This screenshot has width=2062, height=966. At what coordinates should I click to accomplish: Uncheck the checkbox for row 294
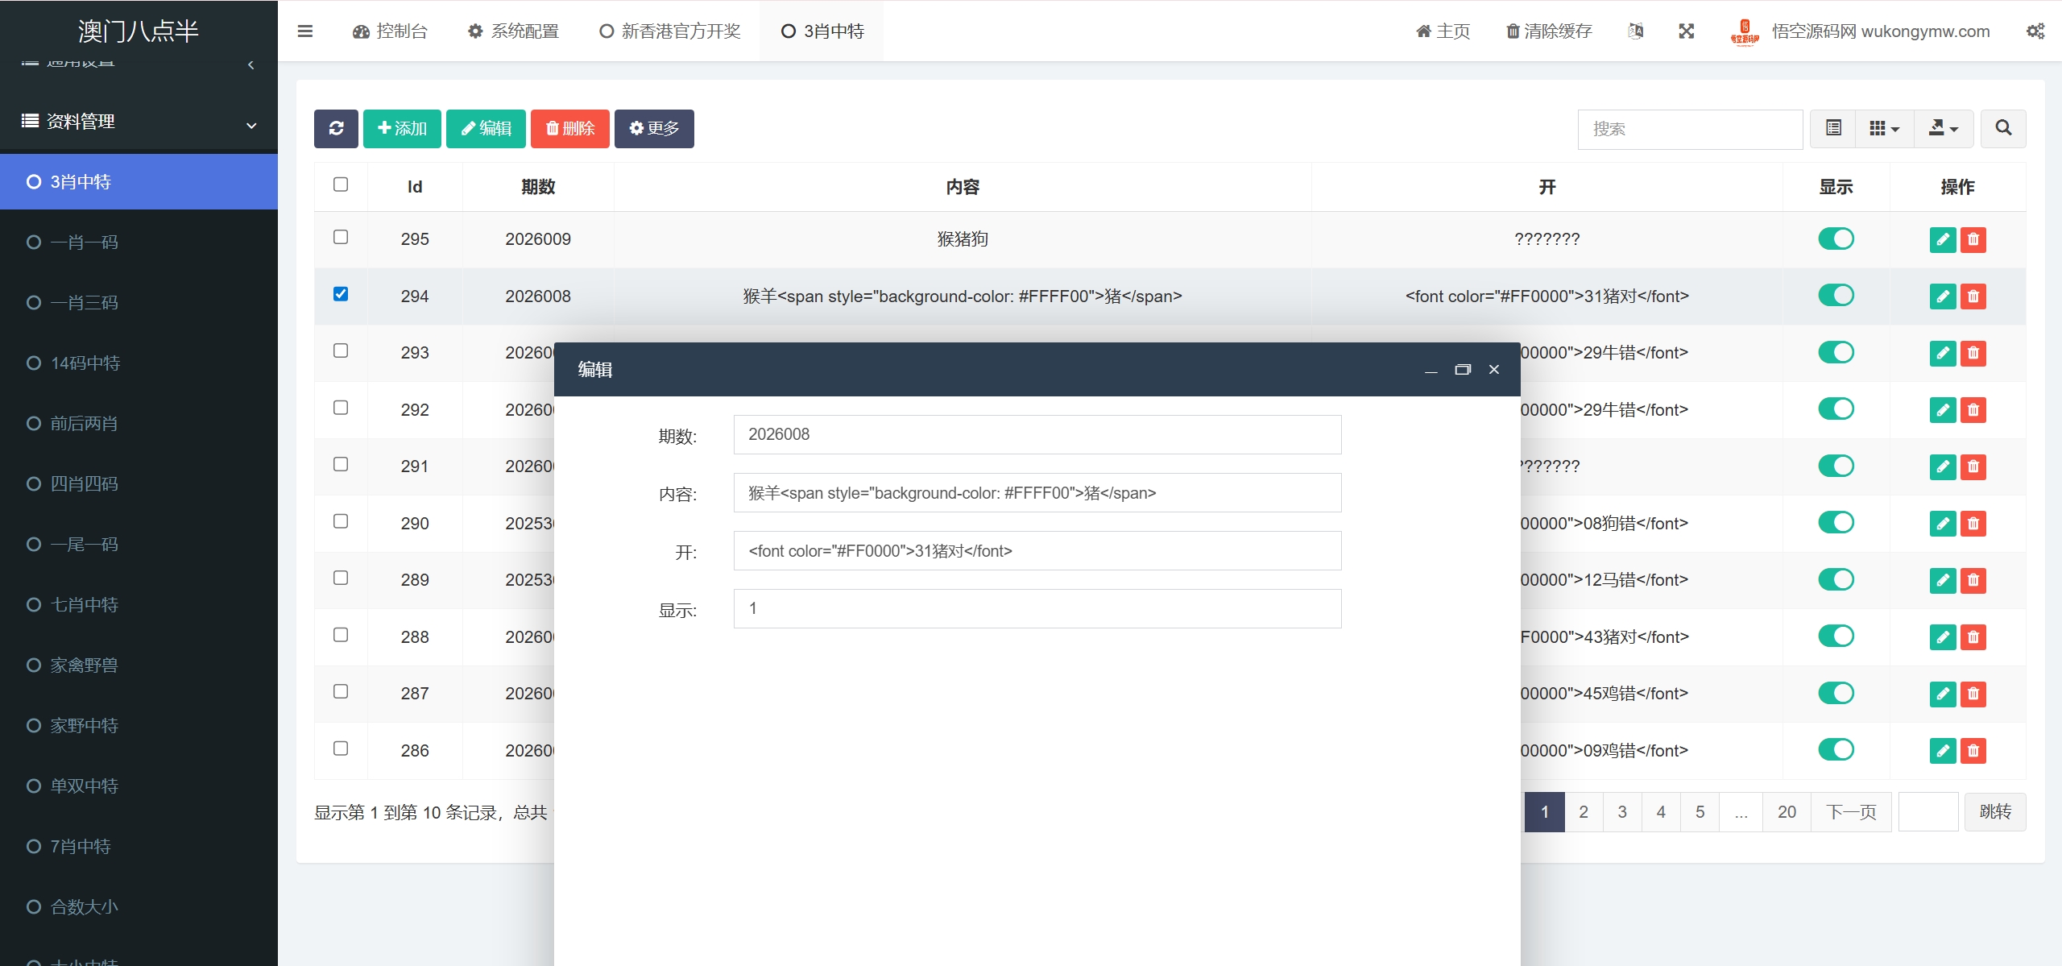tap(341, 294)
